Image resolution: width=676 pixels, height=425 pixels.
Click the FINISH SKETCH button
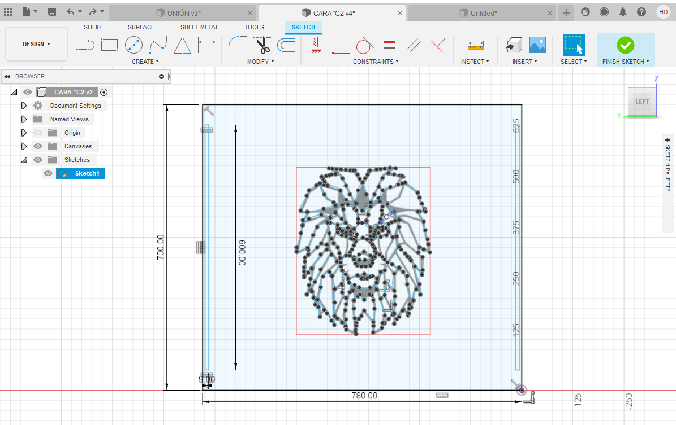625,45
